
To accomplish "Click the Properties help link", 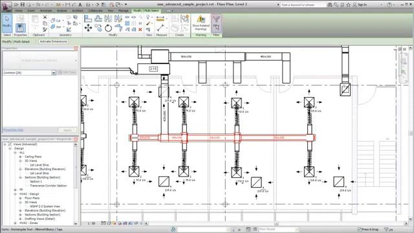I will pyautogui.click(x=13, y=129).
